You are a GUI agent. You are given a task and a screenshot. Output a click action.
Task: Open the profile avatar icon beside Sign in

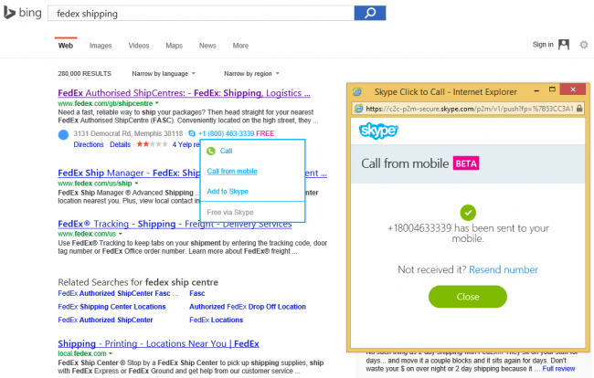564,45
